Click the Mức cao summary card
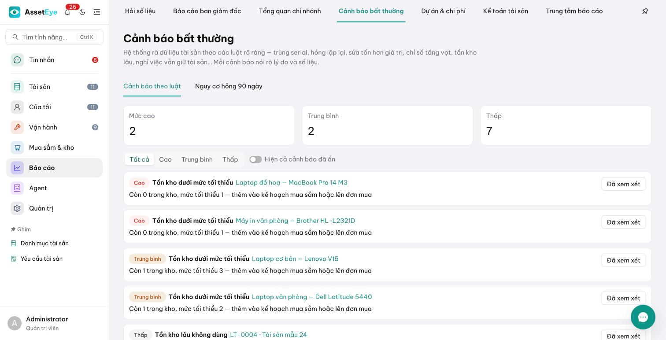 pyautogui.click(x=209, y=125)
